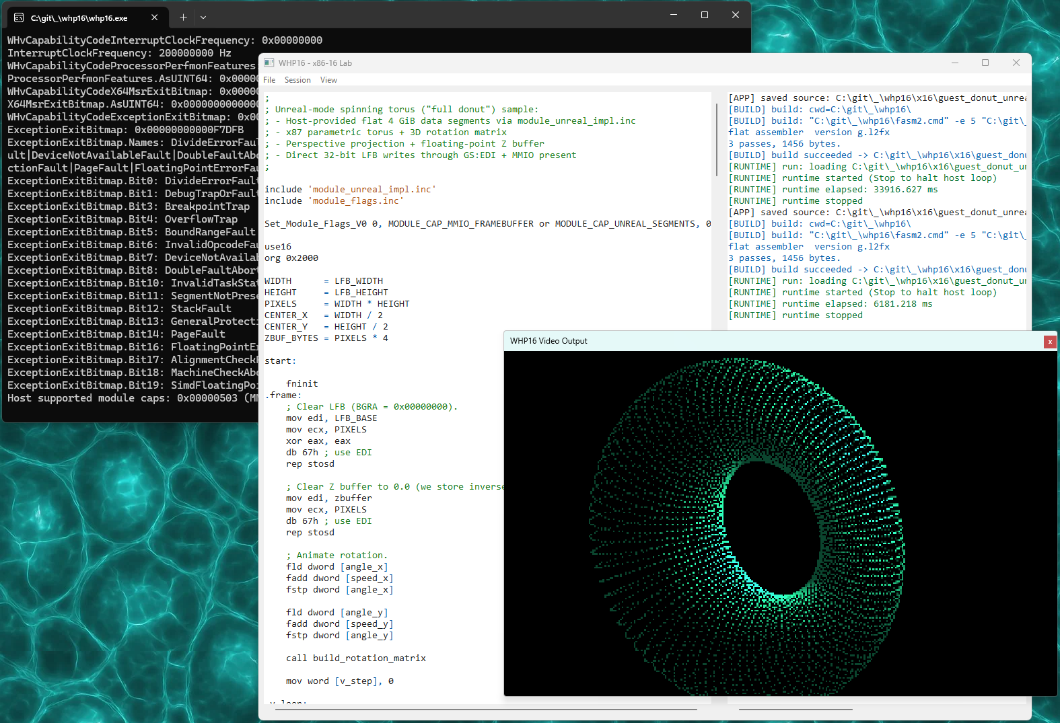Click the spinning torus video output
1060x723 pixels.
pos(781,523)
